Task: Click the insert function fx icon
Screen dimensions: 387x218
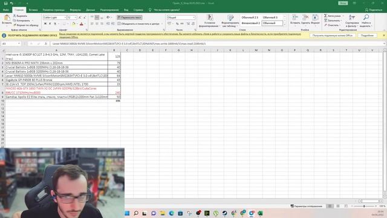Action: click(x=46, y=44)
